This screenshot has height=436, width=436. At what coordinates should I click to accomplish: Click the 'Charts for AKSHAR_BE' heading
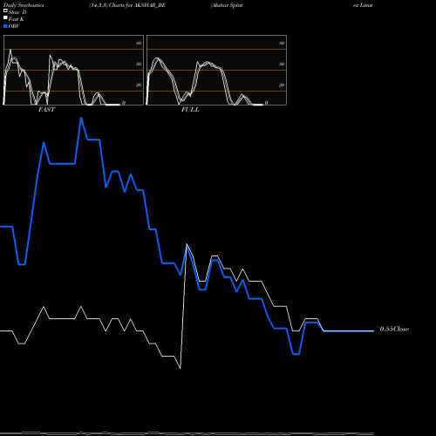point(137,5)
